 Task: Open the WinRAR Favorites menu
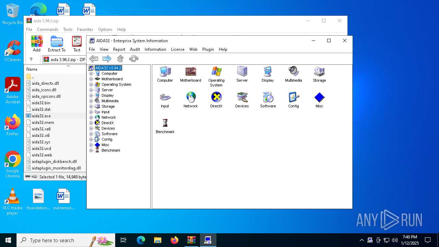(85, 30)
